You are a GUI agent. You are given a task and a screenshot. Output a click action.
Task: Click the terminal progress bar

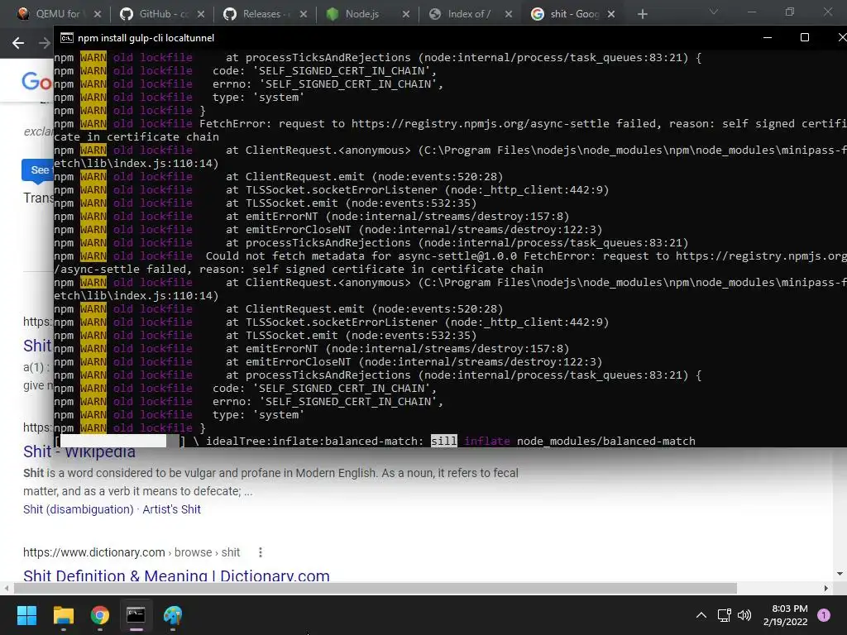coord(120,442)
